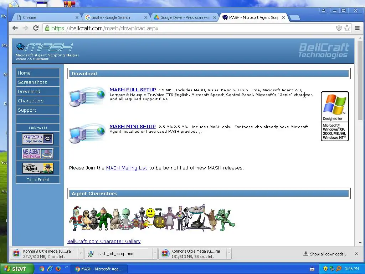Switch to the Chrome tab
This screenshot has height=274, width=365.
pyautogui.click(x=46, y=17)
